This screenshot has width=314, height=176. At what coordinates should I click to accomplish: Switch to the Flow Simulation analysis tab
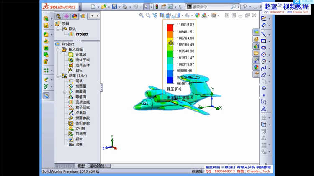(x=83, y=16)
